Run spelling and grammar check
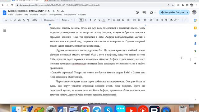The width and height of the screenshot is (199, 112). [x=24, y=20]
